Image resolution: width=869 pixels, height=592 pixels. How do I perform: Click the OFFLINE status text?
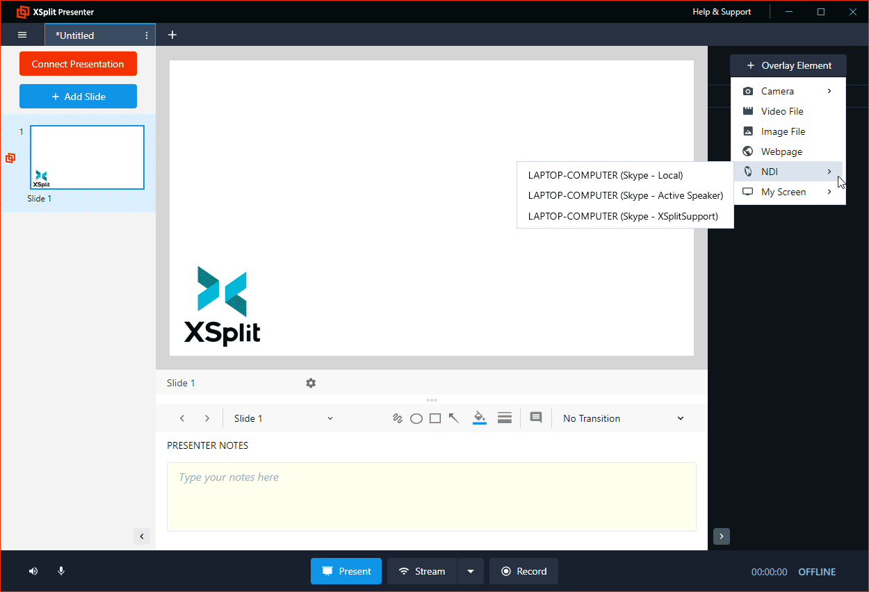817,572
